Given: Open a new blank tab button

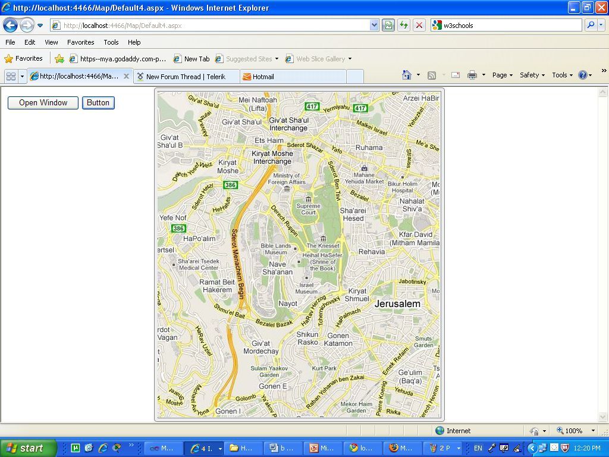Looking at the screenshot, I should coord(354,77).
